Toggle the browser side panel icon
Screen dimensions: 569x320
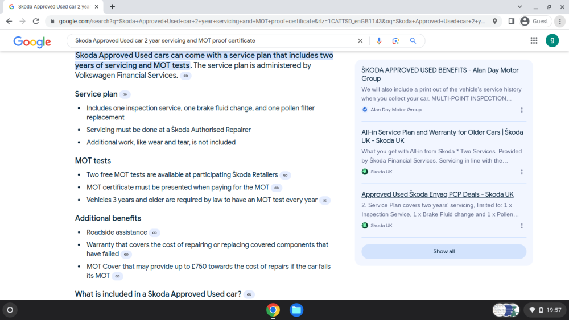(512, 22)
